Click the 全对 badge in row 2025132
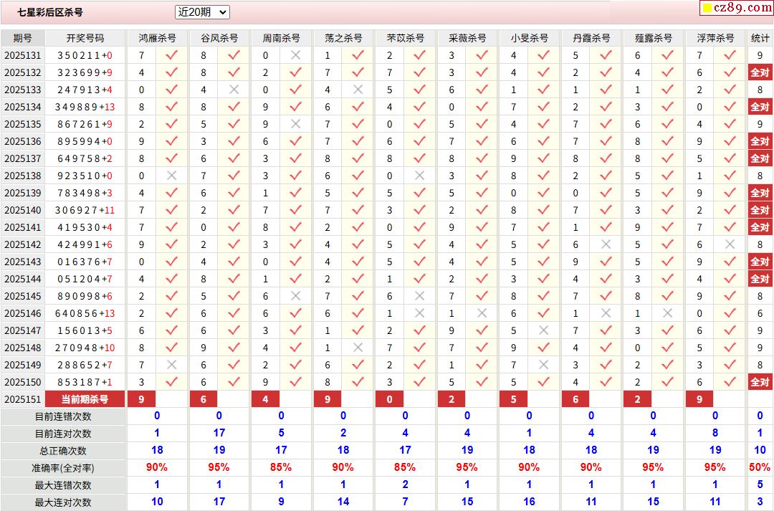 [760, 72]
